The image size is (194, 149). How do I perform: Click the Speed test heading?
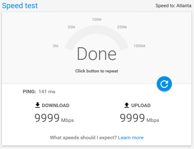(x=20, y=6)
